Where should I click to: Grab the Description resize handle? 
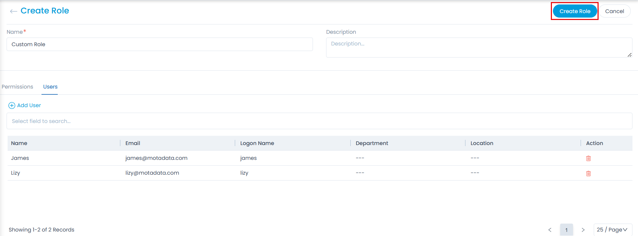click(x=630, y=55)
